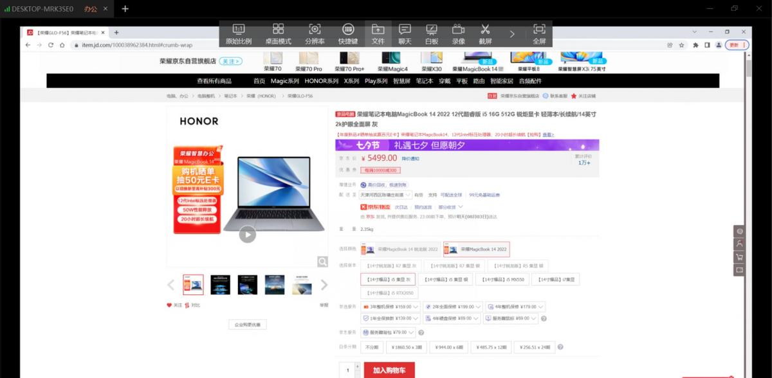Select the first highlighted product thumbnail

click(x=193, y=285)
